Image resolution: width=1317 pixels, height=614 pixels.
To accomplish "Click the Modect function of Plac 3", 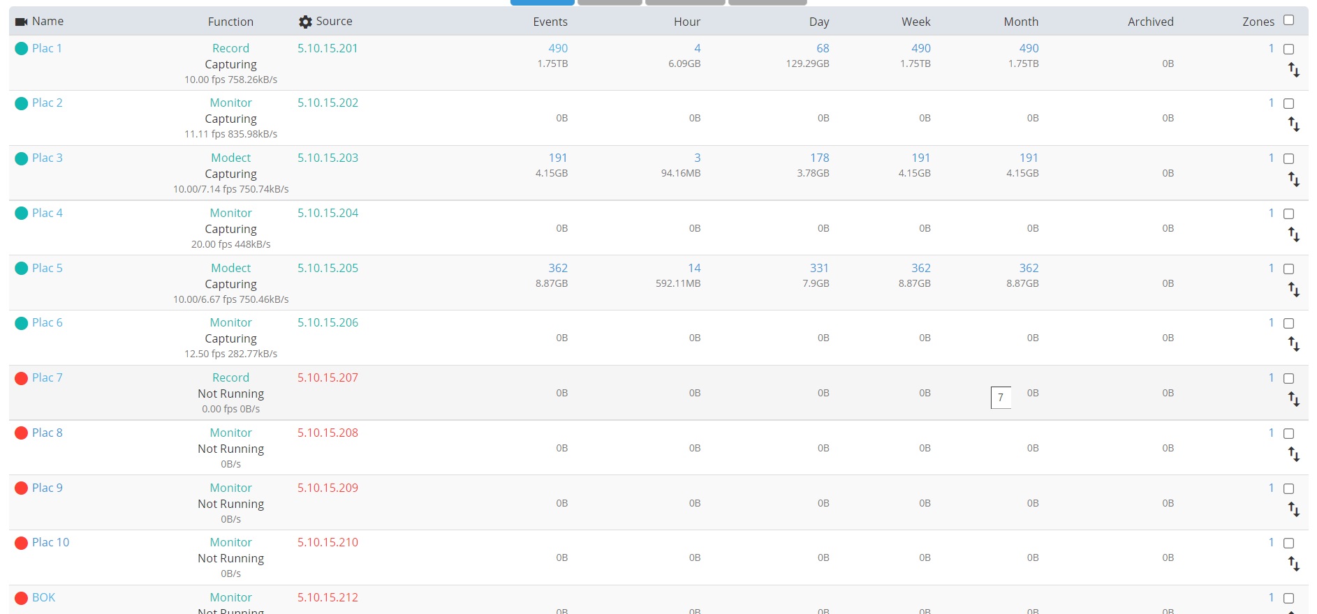I will click(230, 158).
